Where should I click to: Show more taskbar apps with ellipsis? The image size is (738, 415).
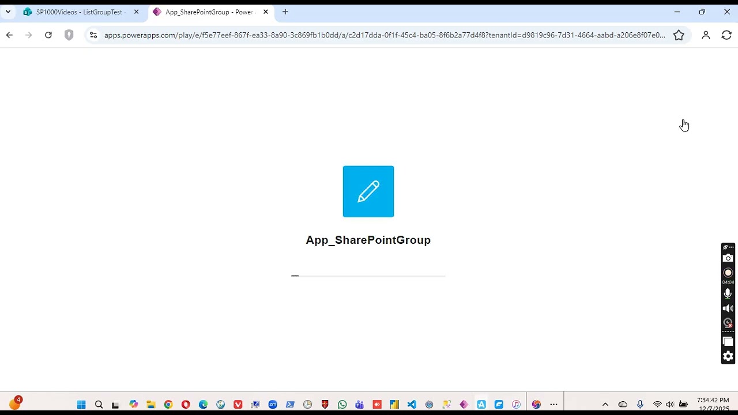point(553,405)
